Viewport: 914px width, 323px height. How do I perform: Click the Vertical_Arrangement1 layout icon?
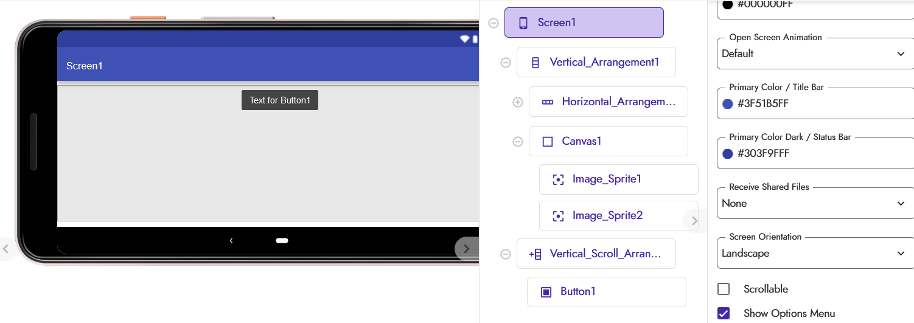[535, 62]
